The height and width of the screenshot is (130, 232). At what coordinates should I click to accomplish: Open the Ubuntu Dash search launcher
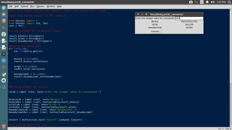coord(4,8)
